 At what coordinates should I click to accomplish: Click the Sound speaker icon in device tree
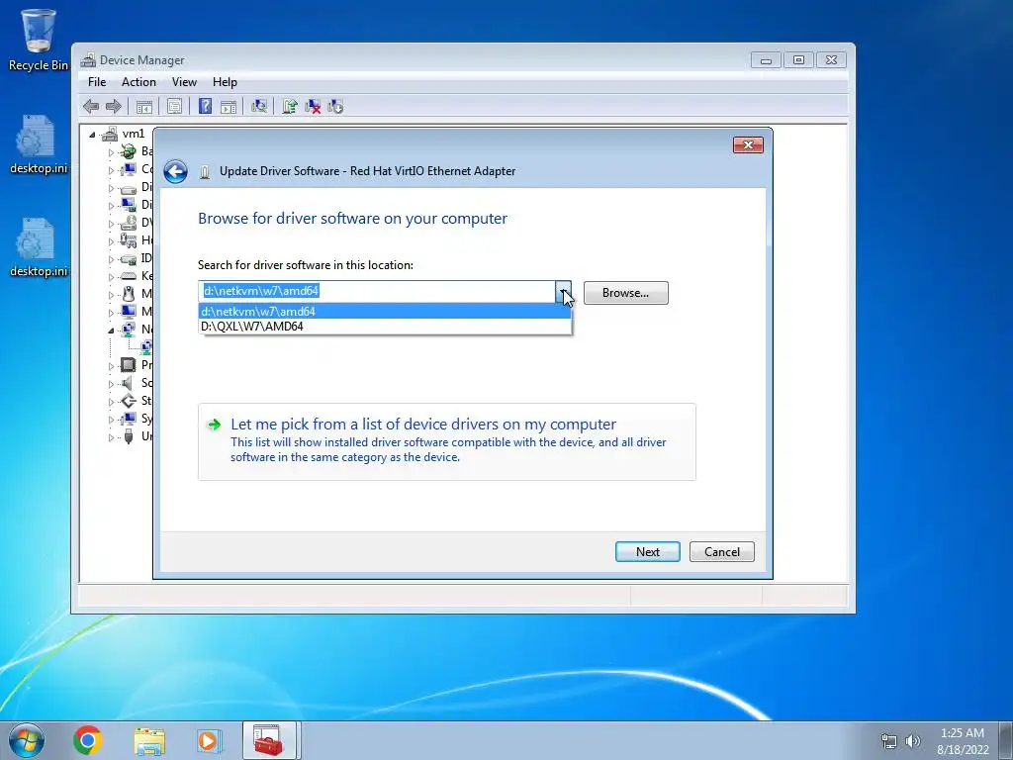pyautogui.click(x=129, y=383)
